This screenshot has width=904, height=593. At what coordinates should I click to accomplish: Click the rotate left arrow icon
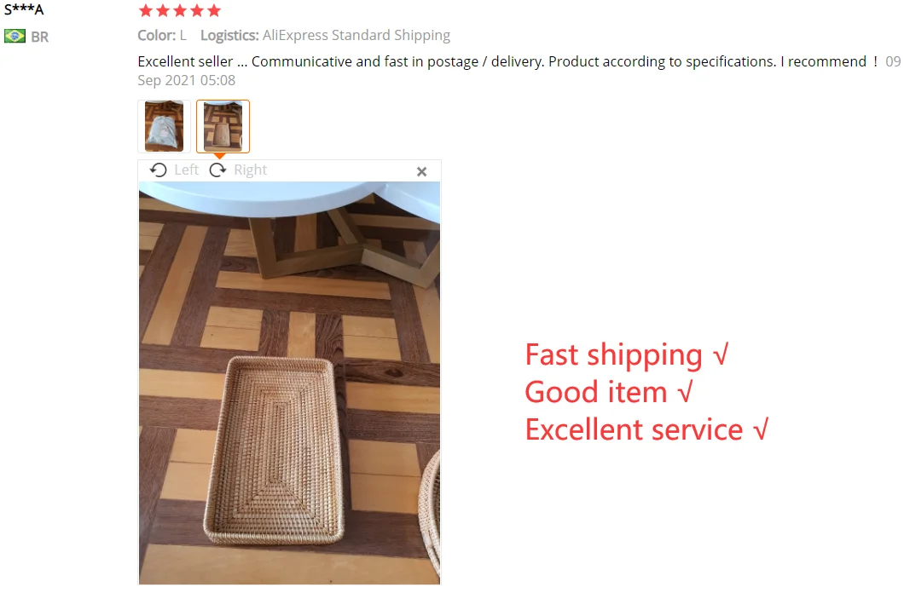coord(158,170)
